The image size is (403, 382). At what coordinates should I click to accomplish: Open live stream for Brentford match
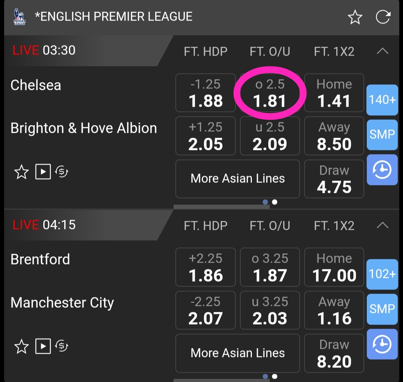43,347
